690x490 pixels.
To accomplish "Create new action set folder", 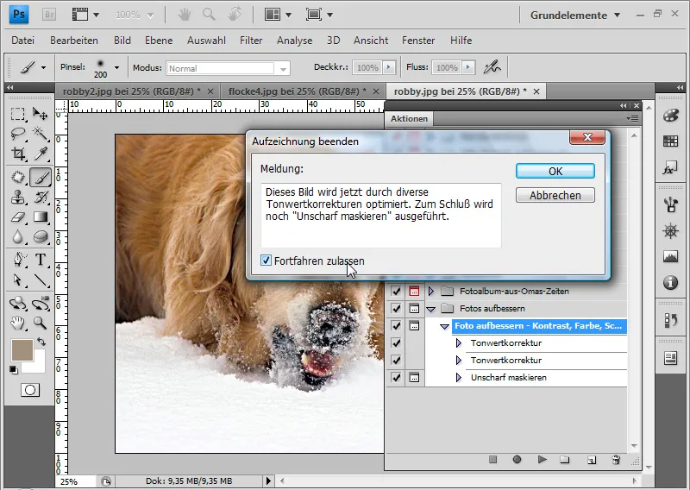I will 565,460.
